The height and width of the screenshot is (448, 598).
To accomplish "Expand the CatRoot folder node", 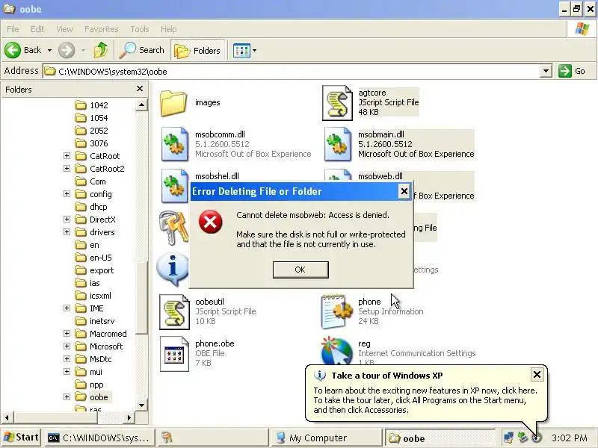I will 67,156.
